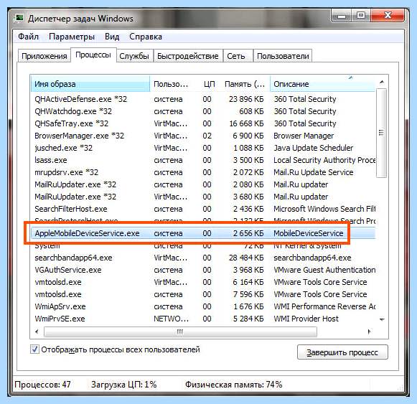
Task: Sort by Имя образа column header
Action: (90, 84)
